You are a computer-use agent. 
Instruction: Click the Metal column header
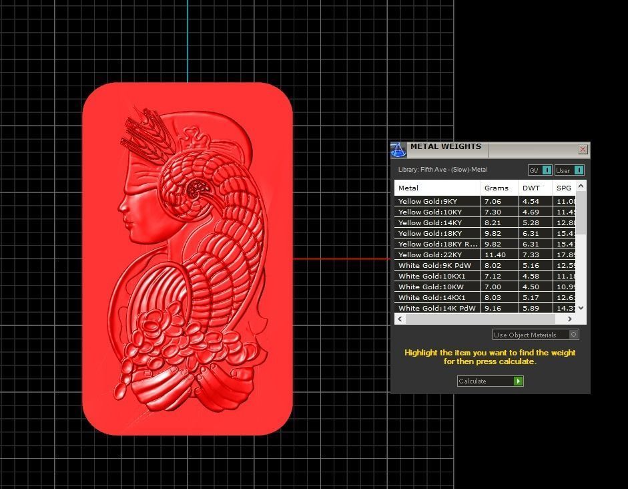(437, 188)
